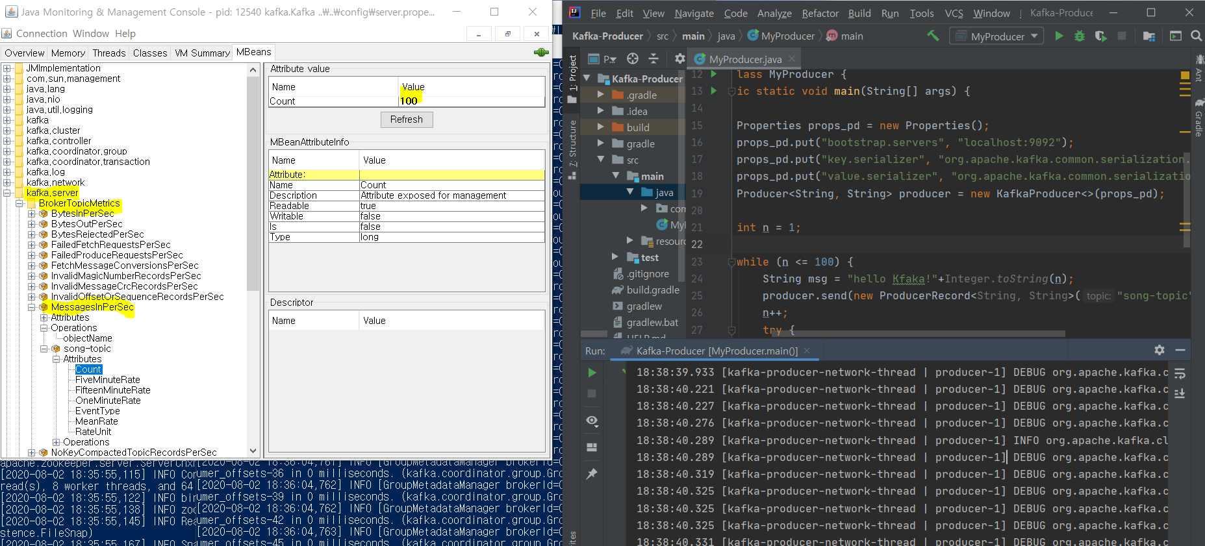Switch to the Overview tab
1205x546 pixels.
coord(25,53)
